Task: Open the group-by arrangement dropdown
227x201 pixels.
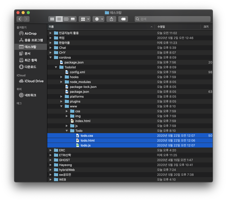Action: point(85,19)
